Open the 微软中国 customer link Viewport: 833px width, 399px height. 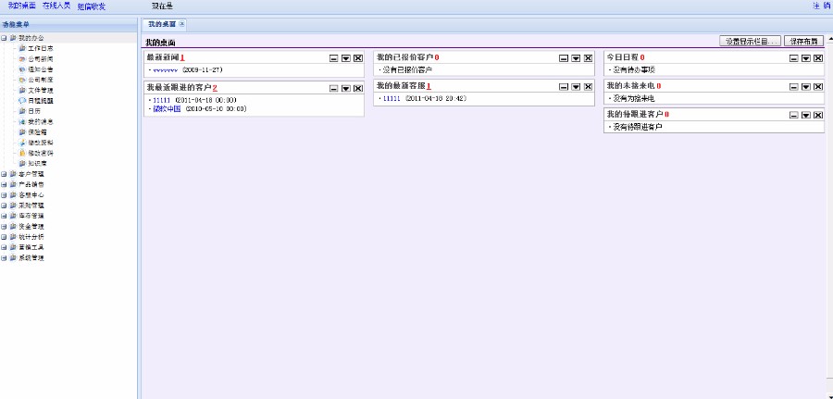(x=167, y=109)
